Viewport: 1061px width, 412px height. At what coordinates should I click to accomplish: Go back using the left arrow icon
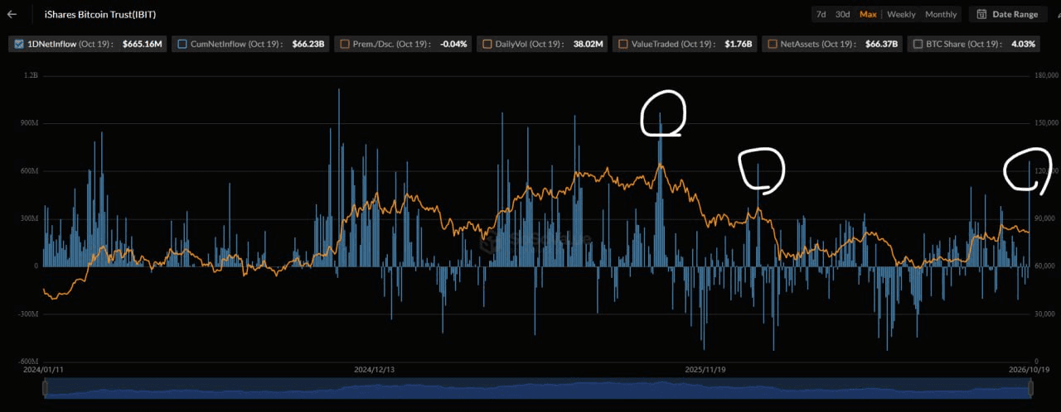coord(12,14)
